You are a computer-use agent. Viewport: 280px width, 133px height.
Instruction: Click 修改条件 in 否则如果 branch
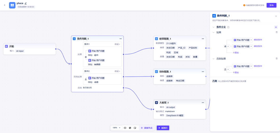click(x=258, y=66)
